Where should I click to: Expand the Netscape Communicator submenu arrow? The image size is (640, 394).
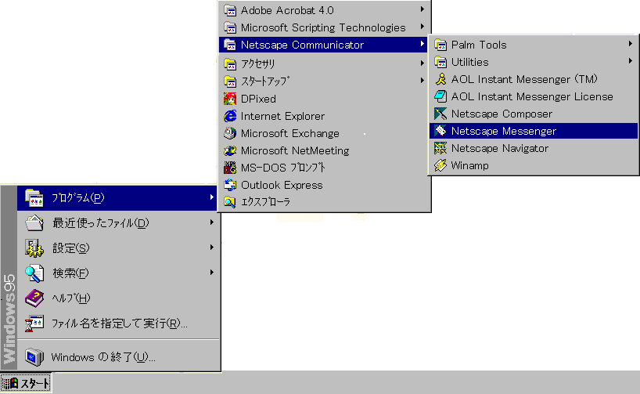tap(422, 44)
